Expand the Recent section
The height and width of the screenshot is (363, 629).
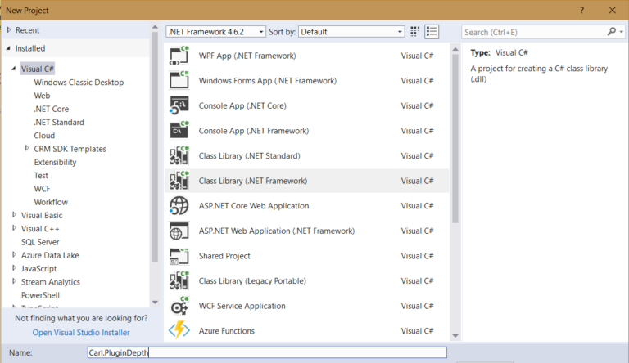pyautogui.click(x=9, y=30)
